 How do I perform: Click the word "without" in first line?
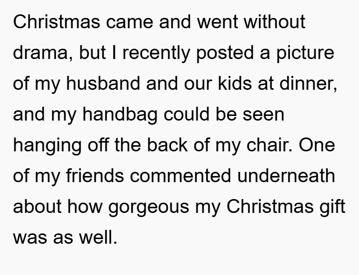(274, 22)
